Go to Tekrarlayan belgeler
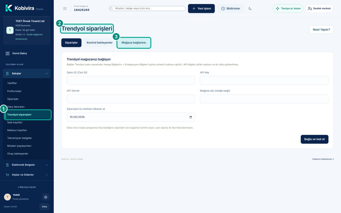Viewport: 341px width, 213px height. (19, 138)
